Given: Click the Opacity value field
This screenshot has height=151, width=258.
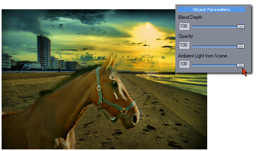Looking at the screenshot, I should [184, 45].
